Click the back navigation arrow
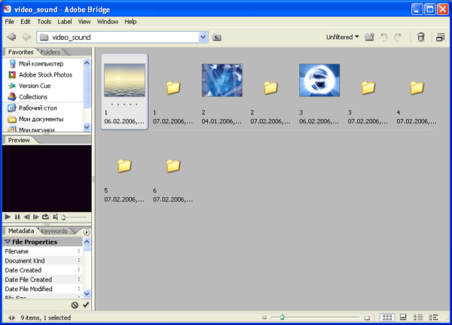This screenshot has width=452, height=325. coord(11,36)
